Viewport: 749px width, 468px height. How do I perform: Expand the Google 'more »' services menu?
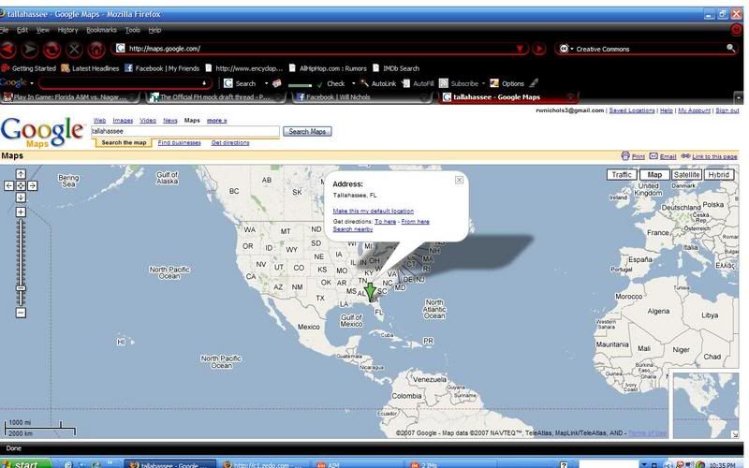pyautogui.click(x=217, y=121)
